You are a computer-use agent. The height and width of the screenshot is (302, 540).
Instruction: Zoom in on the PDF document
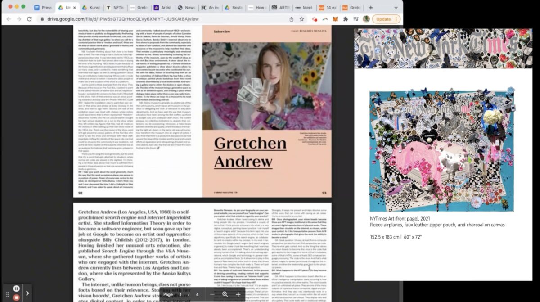[238, 294]
